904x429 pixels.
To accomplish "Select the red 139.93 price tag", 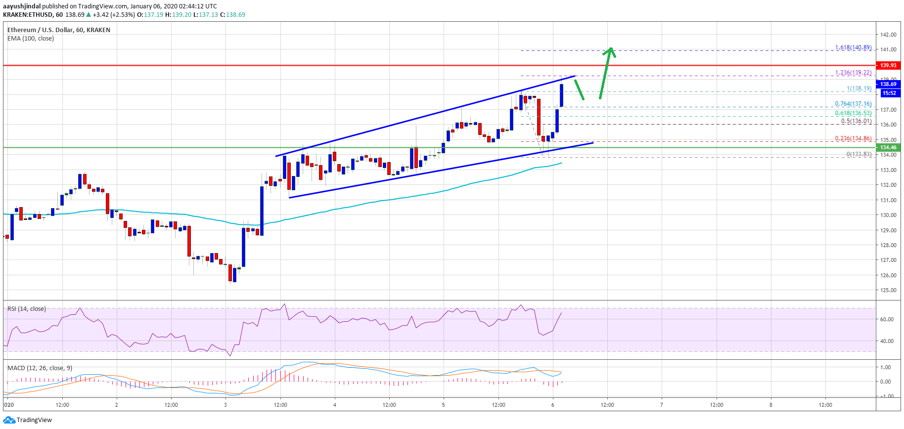I will pos(888,65).
